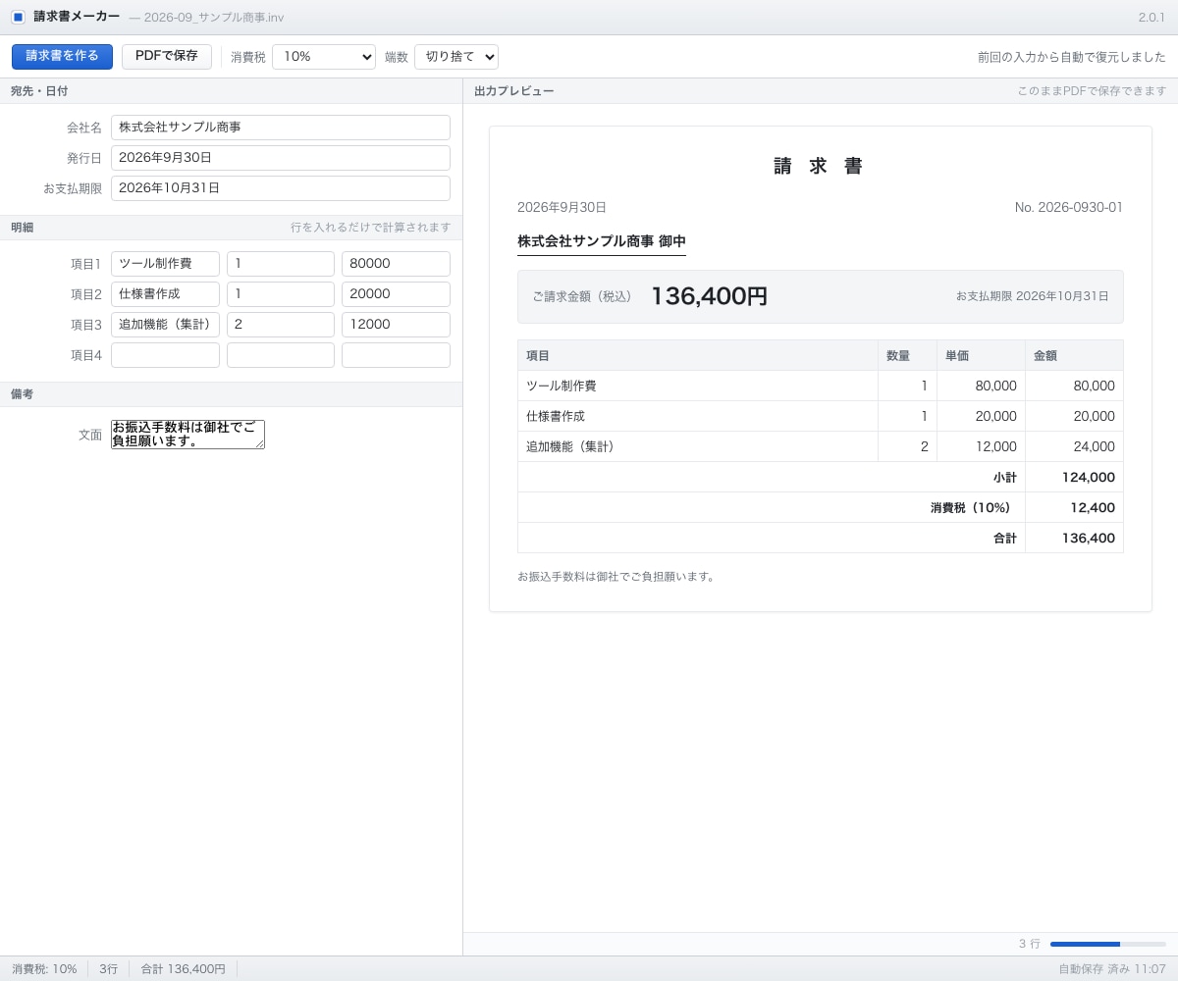
Task: Click the 24,000 amount cell
Action: (x=1075, y=447)
